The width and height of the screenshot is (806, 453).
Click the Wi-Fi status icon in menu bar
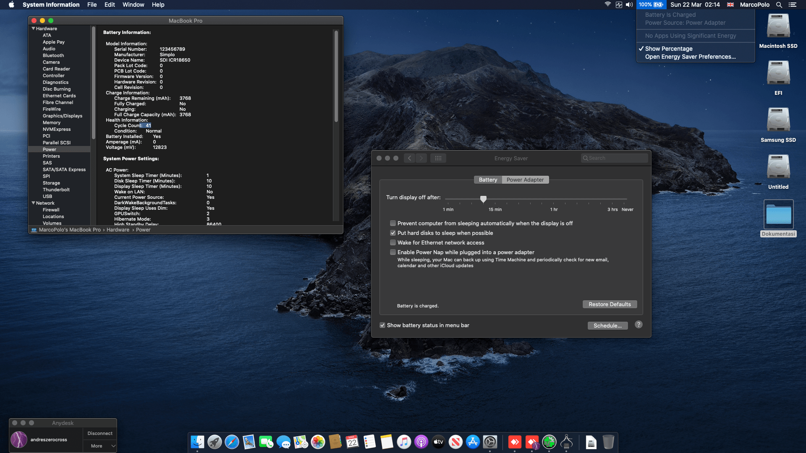pyautogui.click(x=607, y=5)
